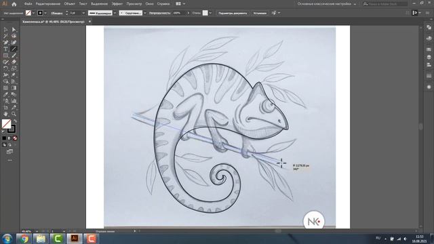
Task: Click the stroke swatch in the toolbar
Action: [12, 129]
